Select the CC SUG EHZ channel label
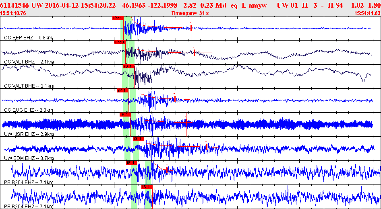Viewport: 381px width, 209px height. (x=29, y=110)
